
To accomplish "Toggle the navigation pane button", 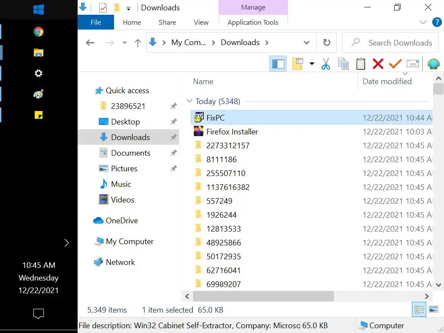I will click(278, 64).
